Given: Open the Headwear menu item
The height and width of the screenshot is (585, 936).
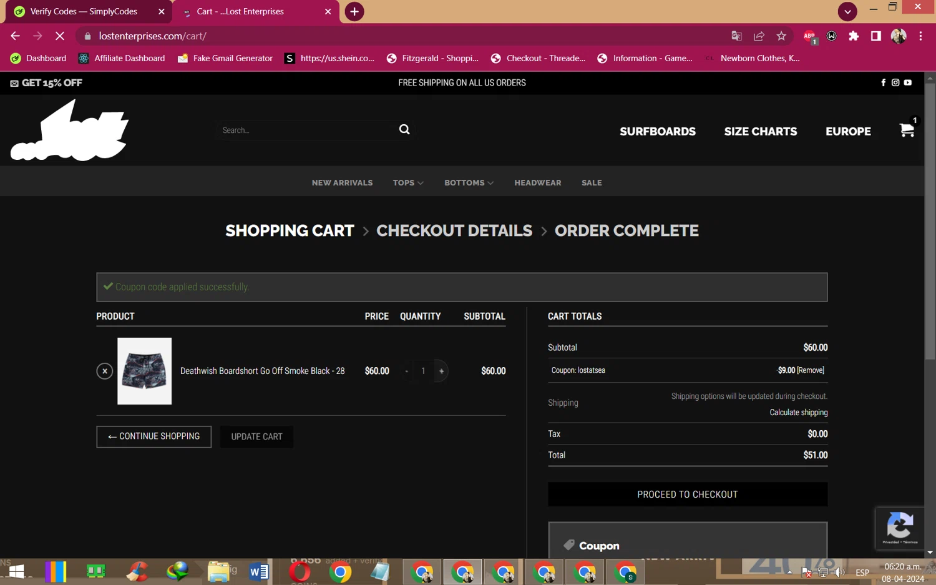Looking at the screenshot, I should 537,183.
